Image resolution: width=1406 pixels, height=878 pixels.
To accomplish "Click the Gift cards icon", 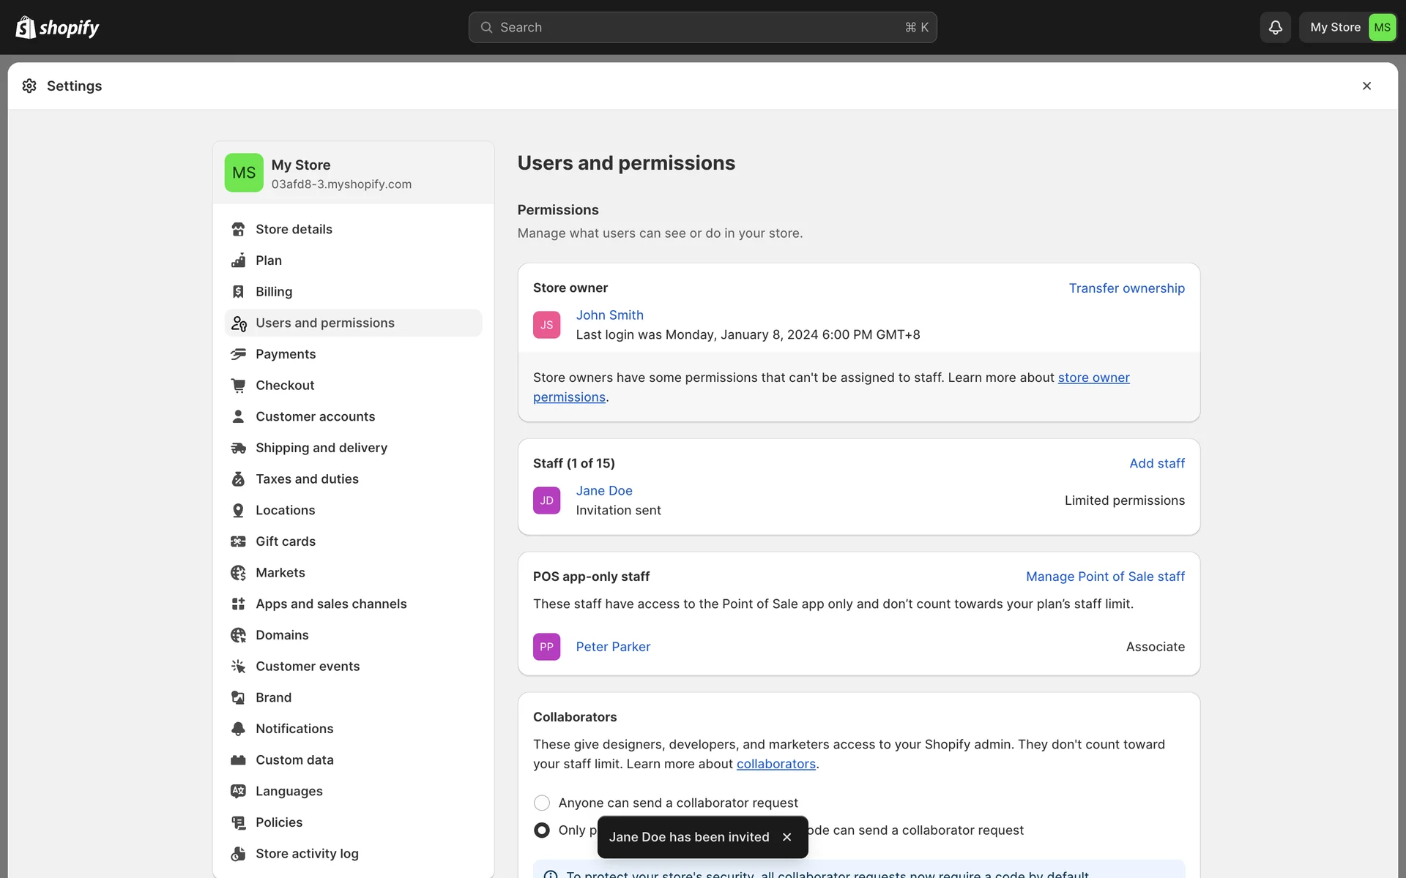I will (238, 541).
